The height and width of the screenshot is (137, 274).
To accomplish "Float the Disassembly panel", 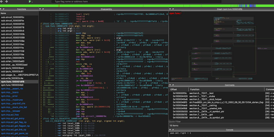I will click(44, 10).
